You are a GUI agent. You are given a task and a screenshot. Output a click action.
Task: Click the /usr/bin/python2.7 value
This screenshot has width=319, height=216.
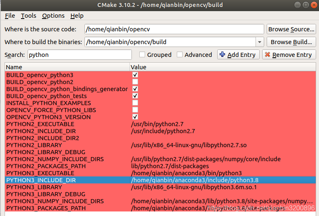(x=157, y=124)
